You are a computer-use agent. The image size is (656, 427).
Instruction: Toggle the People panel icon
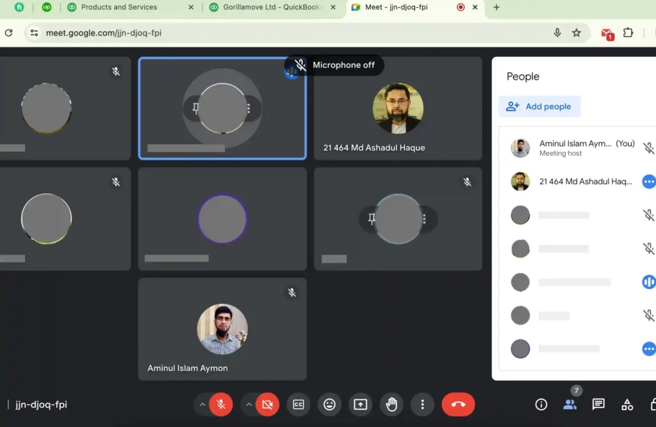tap(570, 405)
